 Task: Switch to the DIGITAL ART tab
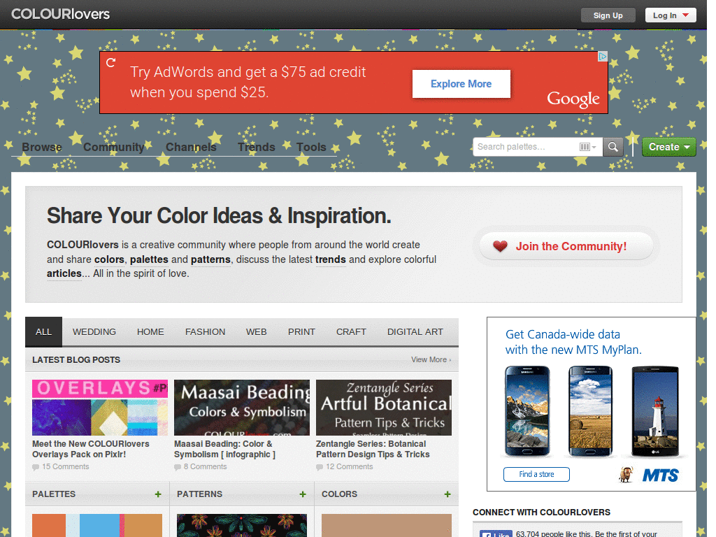coord(415,332)
